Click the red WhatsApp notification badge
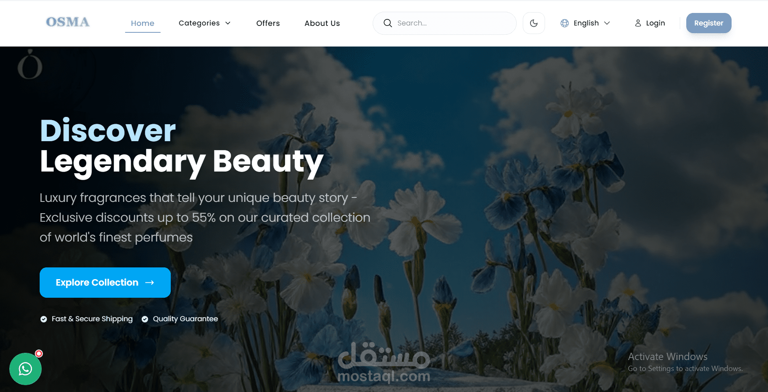Screen dimensions: 768x392 [x=39, y=354]
